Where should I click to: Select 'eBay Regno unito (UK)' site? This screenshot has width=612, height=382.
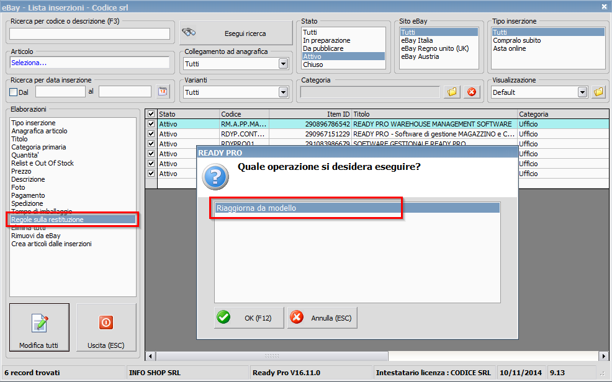click(x=439, y=49)
